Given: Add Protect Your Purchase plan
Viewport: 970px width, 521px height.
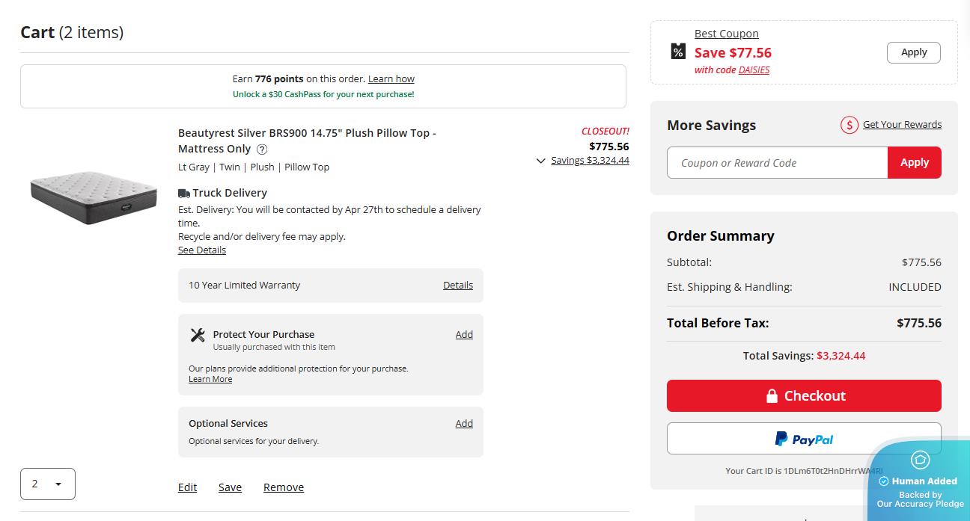Looking at the screenshot, I should (464, 334).
